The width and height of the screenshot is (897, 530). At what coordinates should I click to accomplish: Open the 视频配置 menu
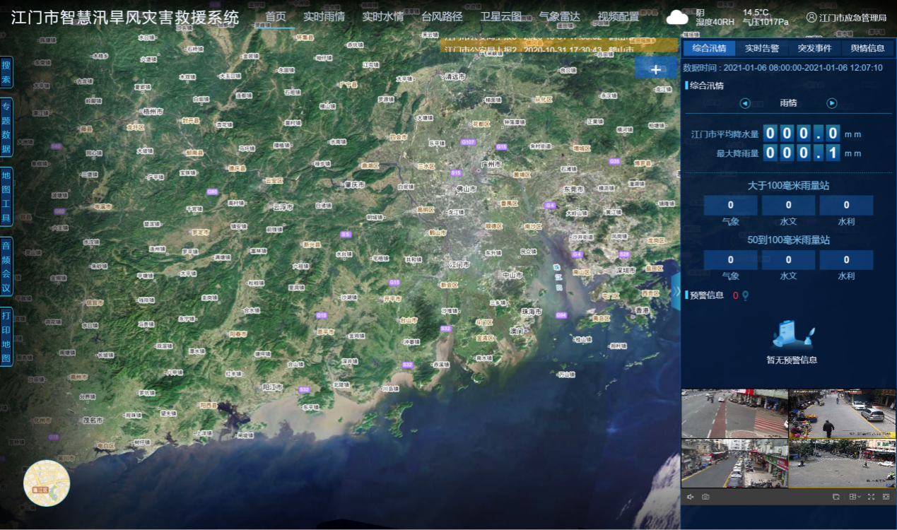coord(618,17)
